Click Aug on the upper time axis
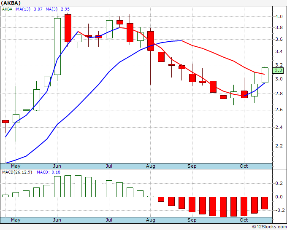The height and width of the screenshot is (230, 287). (x=150, y=166)
